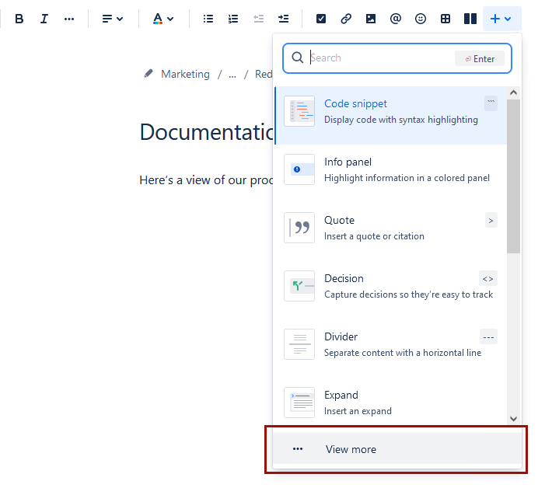Toggle bold formatting

pyautogui.click(x=19, y=19)
